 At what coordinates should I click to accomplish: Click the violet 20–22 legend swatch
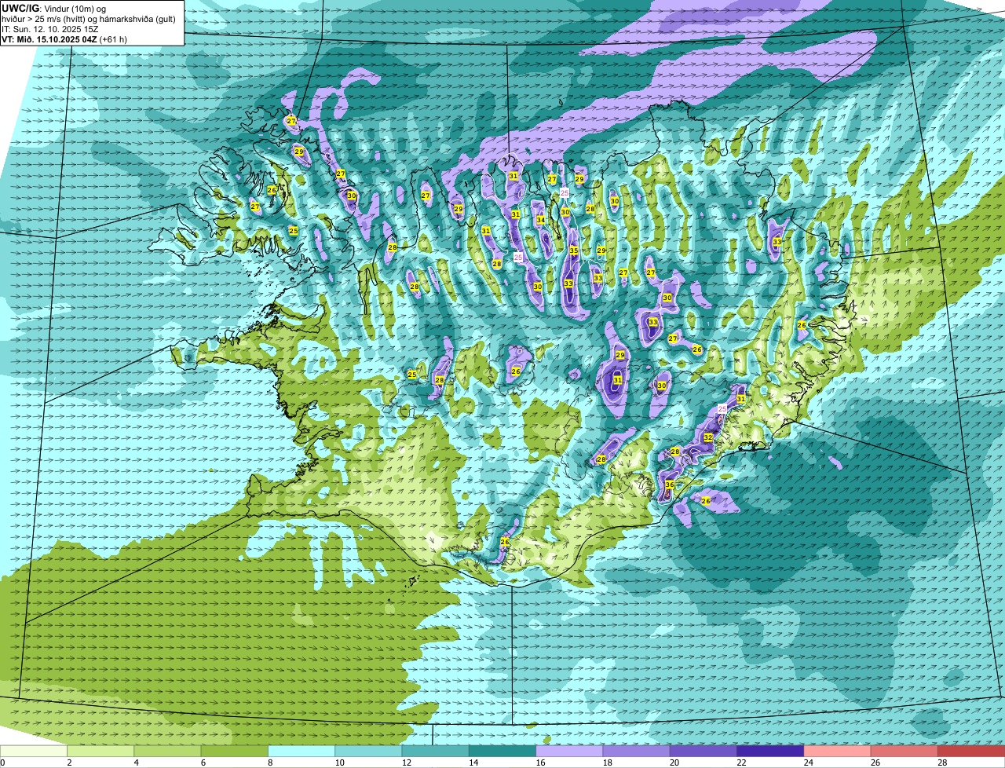(703, 751)
